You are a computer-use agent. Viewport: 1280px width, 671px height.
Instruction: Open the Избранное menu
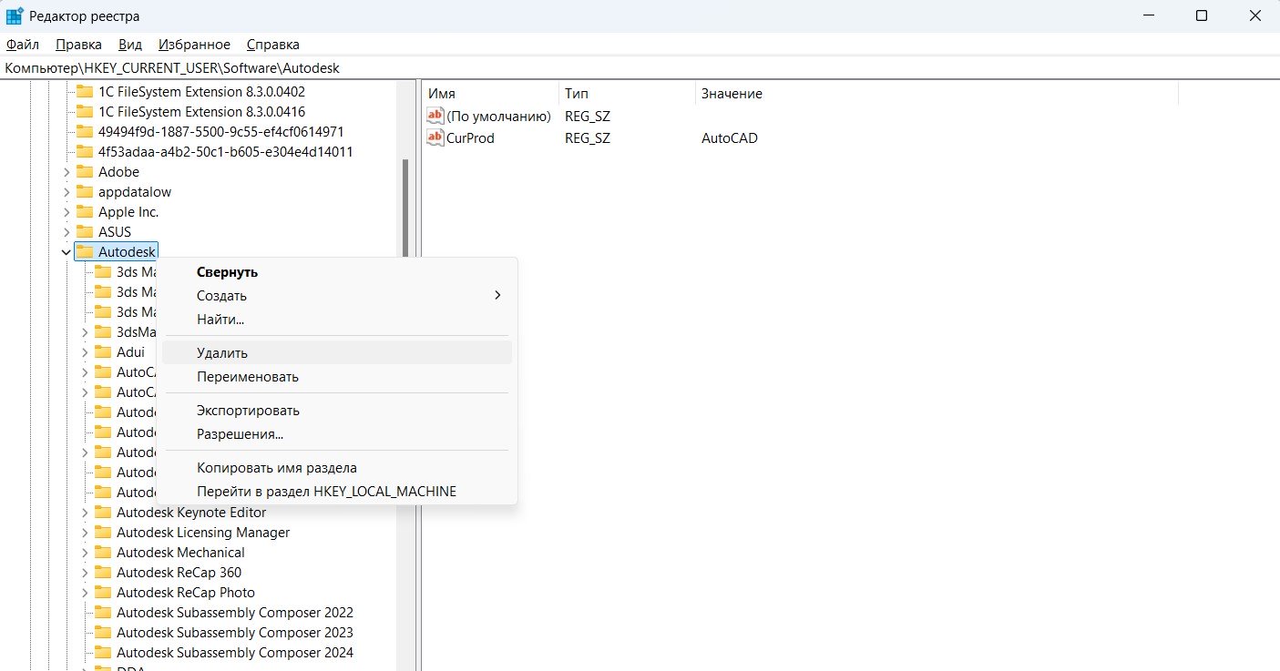click(194, 45)
